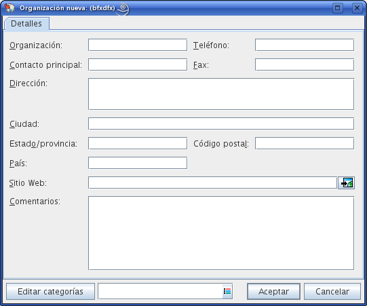Maximize the Organización nueva window
Image resolution: width=367 pixels, height=306 pixels.
click(338, 8)
